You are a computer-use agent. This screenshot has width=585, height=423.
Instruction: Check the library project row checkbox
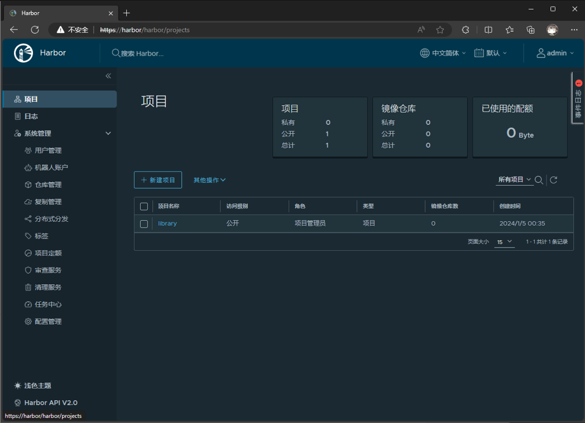click(x=144, y=224)
